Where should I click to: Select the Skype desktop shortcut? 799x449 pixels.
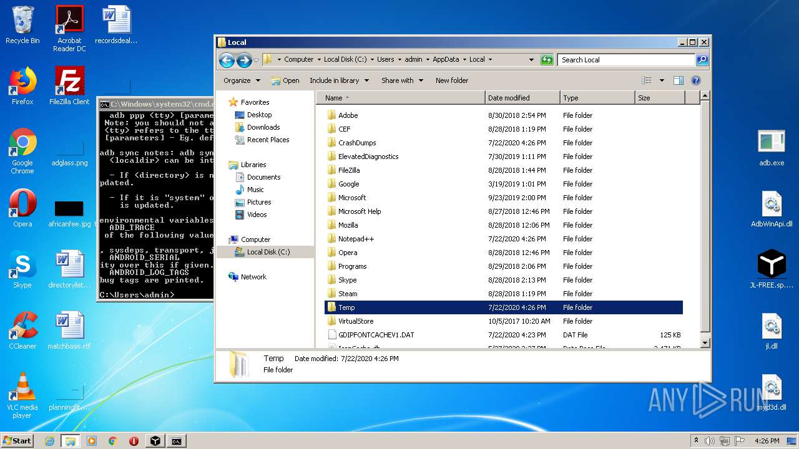(x=22, y=269)
